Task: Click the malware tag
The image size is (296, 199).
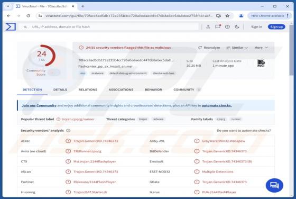Action: pyautogui.click(x=97, y=74)
